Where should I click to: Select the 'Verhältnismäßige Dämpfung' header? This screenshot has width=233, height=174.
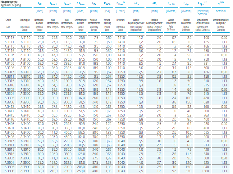(221, 21)
